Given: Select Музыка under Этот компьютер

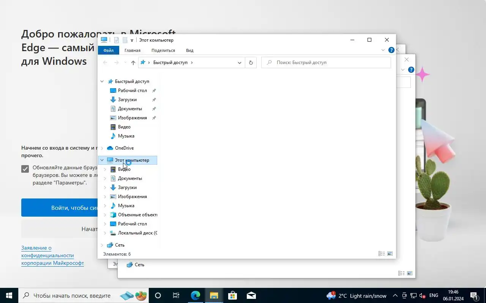Looking at the screenshot, I should pos(126,206).
